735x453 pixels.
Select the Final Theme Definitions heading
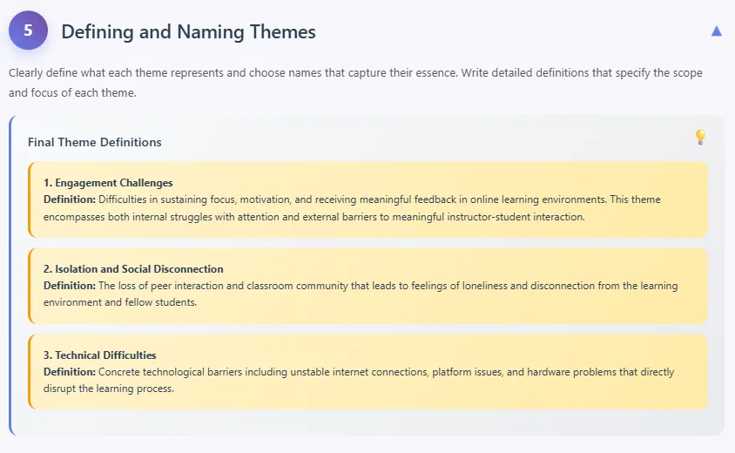[94, 142]
